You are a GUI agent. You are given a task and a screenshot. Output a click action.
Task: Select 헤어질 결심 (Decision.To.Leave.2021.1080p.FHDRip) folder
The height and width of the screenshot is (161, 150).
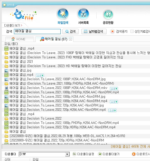click(x=76, y=84)
